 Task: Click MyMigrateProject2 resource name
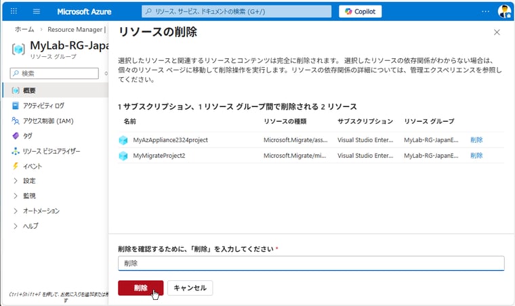coord(159,156)
